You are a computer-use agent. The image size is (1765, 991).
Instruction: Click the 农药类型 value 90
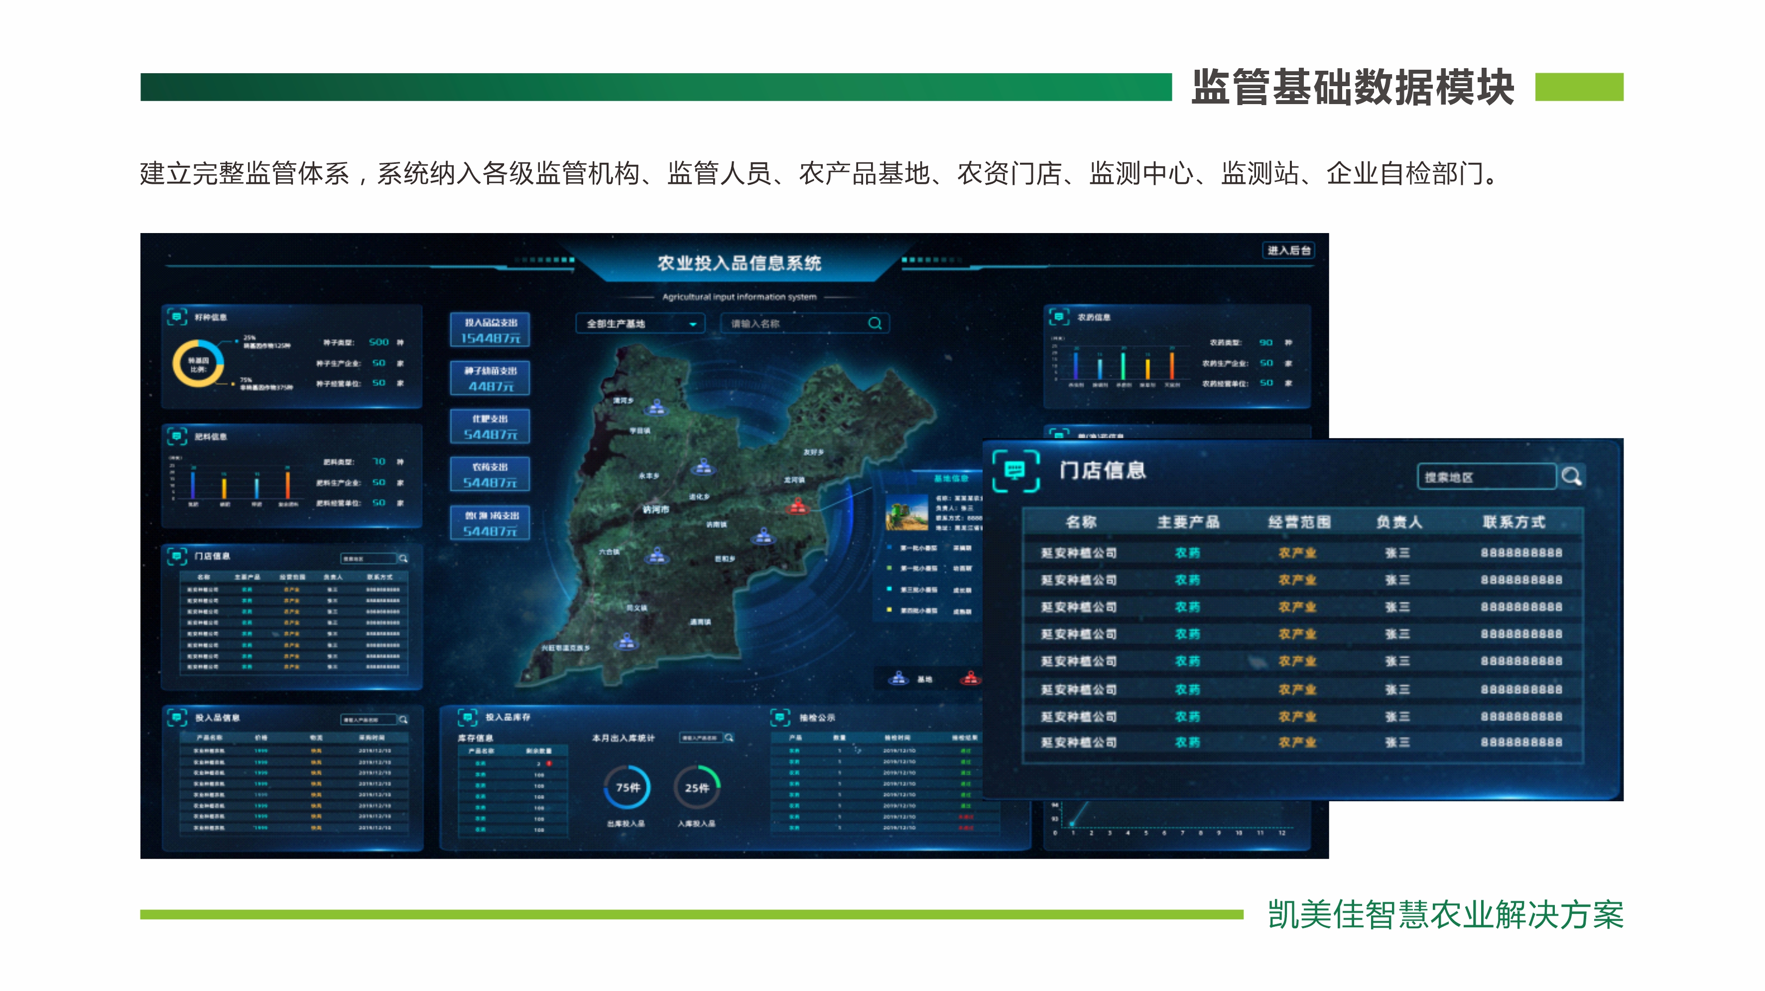point(1266,342)
